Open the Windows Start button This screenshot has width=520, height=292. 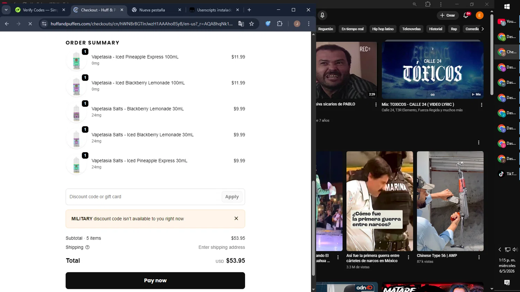507,7
